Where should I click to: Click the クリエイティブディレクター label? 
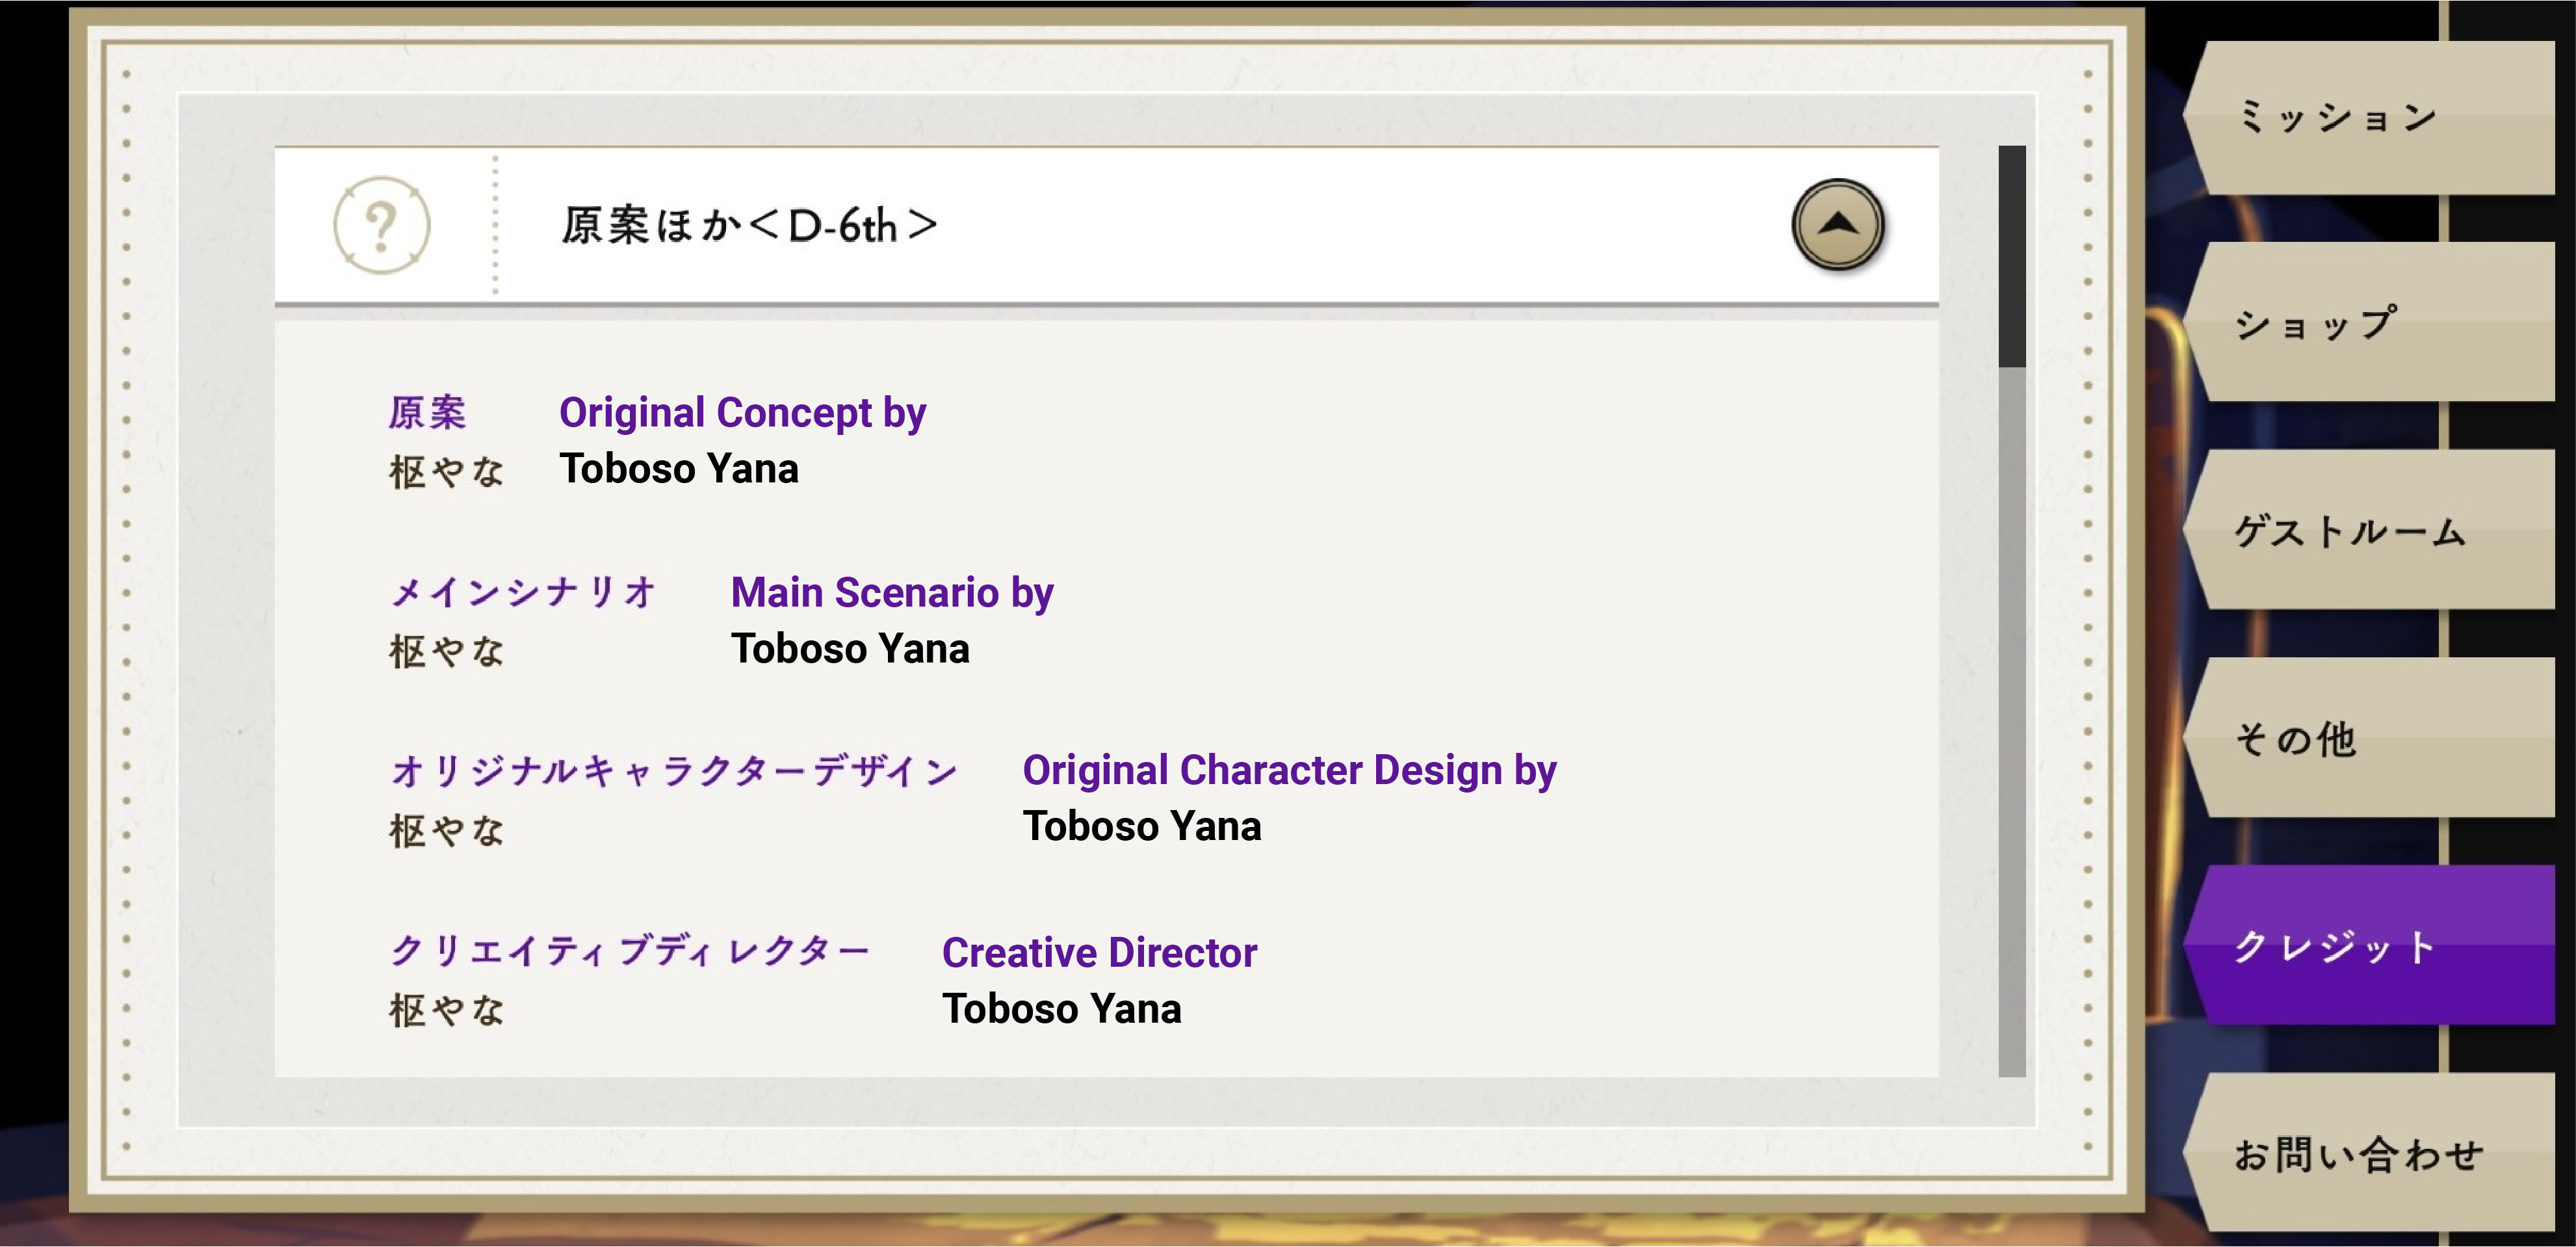[x=630, y=951]
